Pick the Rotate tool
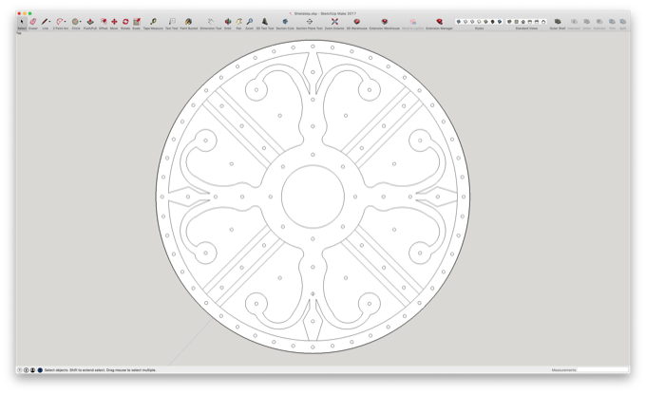 [125, 22]
